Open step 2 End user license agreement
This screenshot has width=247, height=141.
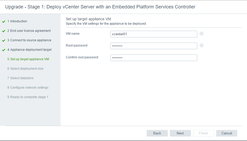click(x=29, y=31)
